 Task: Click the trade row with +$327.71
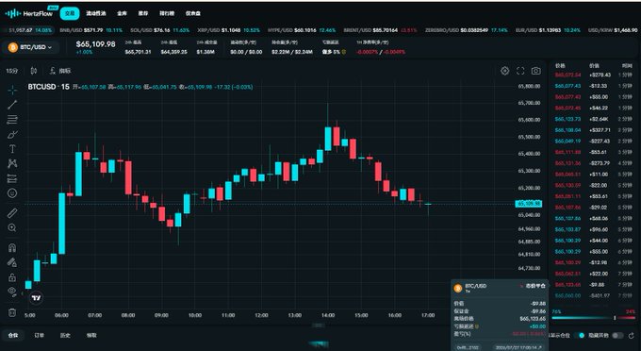point(594,130)
